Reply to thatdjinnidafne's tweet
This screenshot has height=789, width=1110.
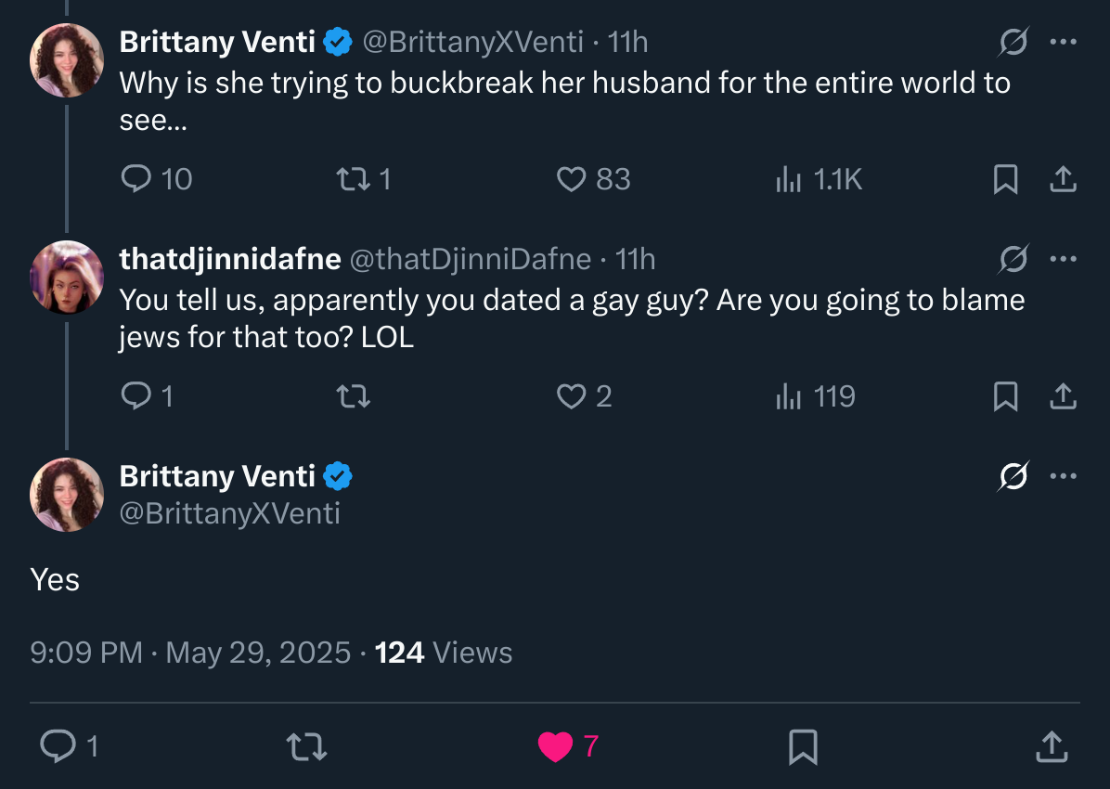136,397
